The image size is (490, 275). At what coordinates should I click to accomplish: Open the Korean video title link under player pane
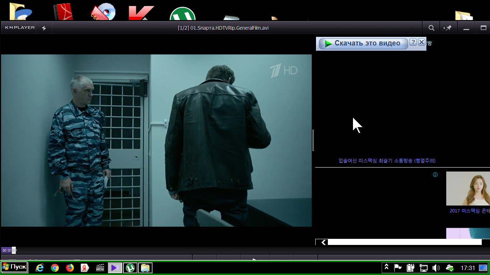coord(387,161)
